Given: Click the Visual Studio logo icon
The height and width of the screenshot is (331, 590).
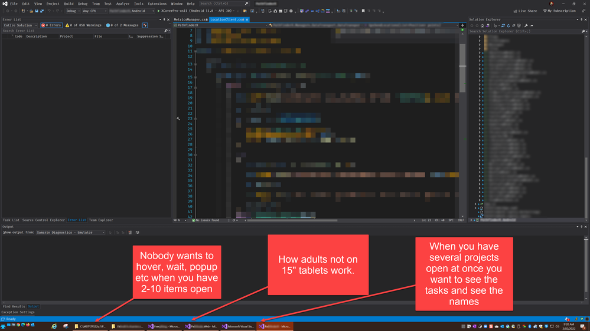Looking at the screenshot, I should pyautogui.click(x=5, y=4).
